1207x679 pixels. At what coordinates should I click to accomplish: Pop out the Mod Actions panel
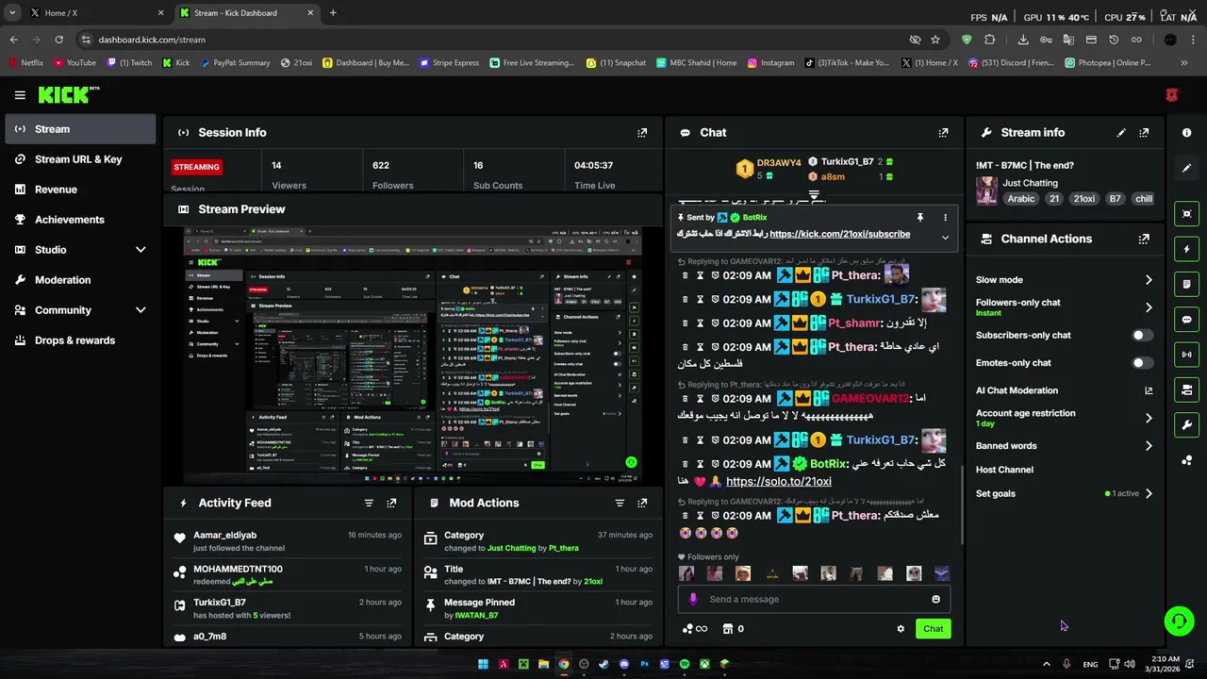[x=642, y=504]
